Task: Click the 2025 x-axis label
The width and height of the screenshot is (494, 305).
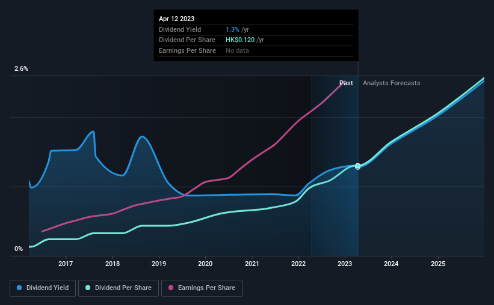Action: coord(438,264)
